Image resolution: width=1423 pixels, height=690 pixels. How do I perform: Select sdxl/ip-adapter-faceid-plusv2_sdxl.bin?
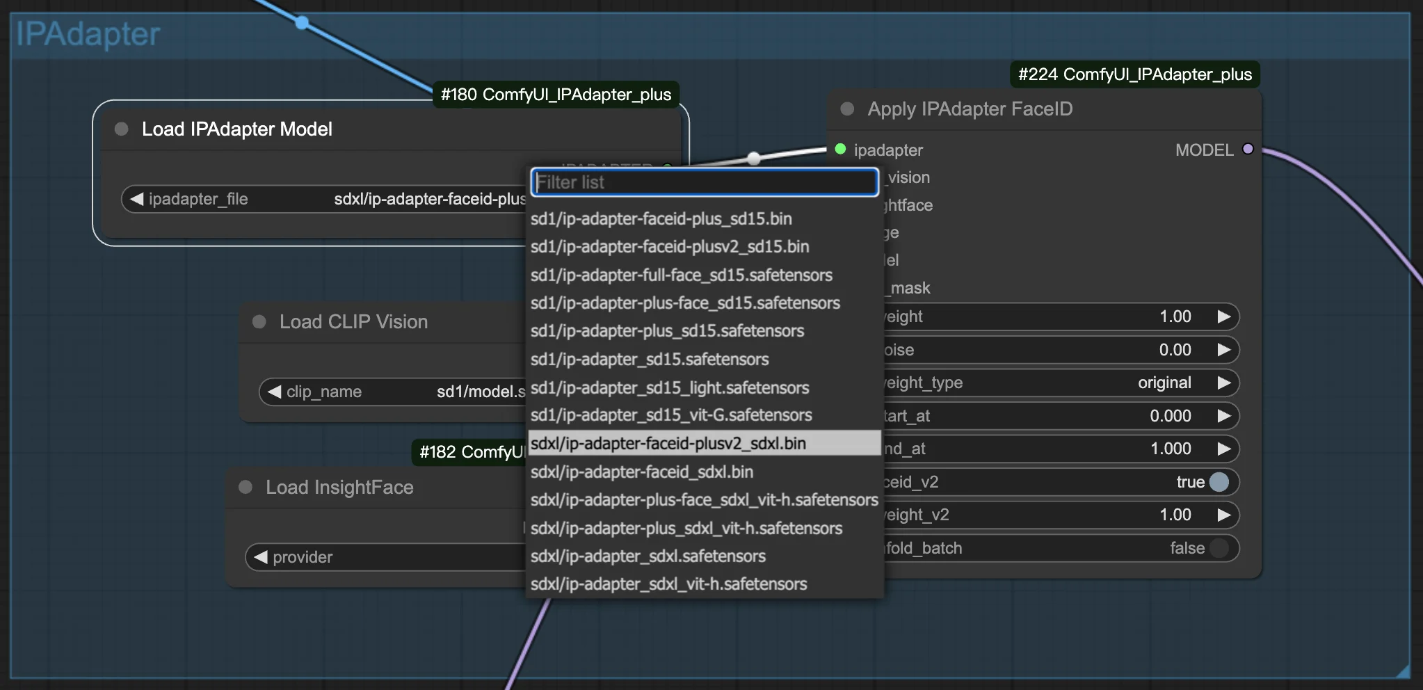[x=705, y=443]
